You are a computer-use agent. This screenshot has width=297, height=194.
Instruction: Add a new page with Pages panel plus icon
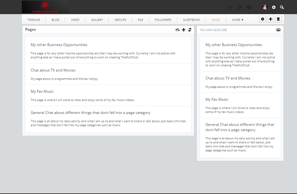pos(184,30)
